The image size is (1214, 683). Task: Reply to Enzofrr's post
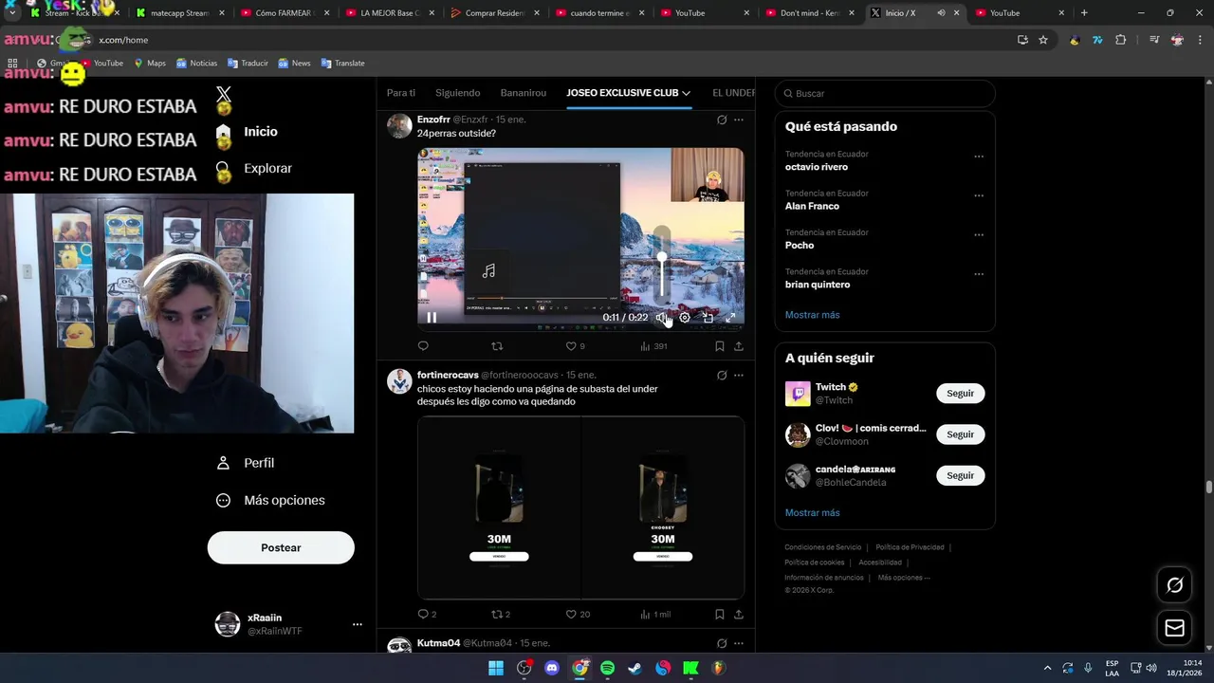(x=423, y=346)
